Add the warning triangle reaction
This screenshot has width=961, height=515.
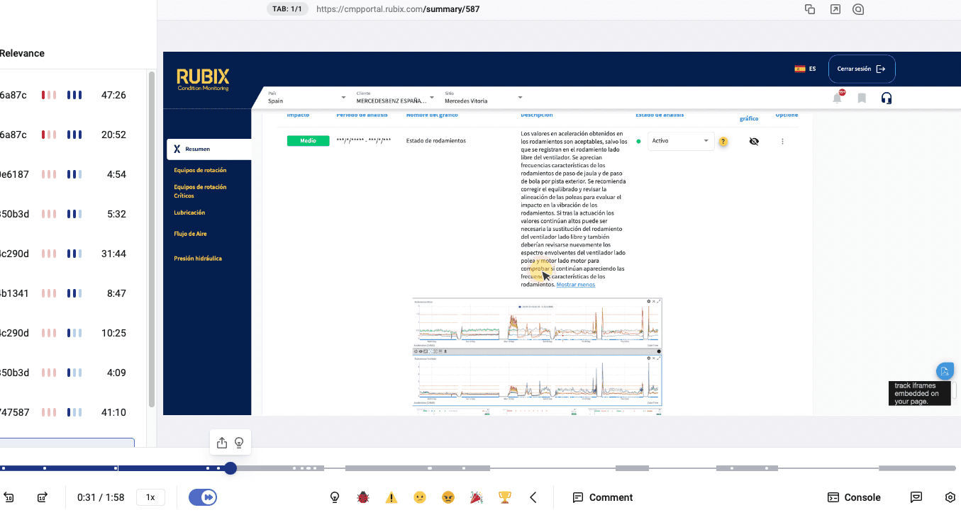(x=391, y=497)
